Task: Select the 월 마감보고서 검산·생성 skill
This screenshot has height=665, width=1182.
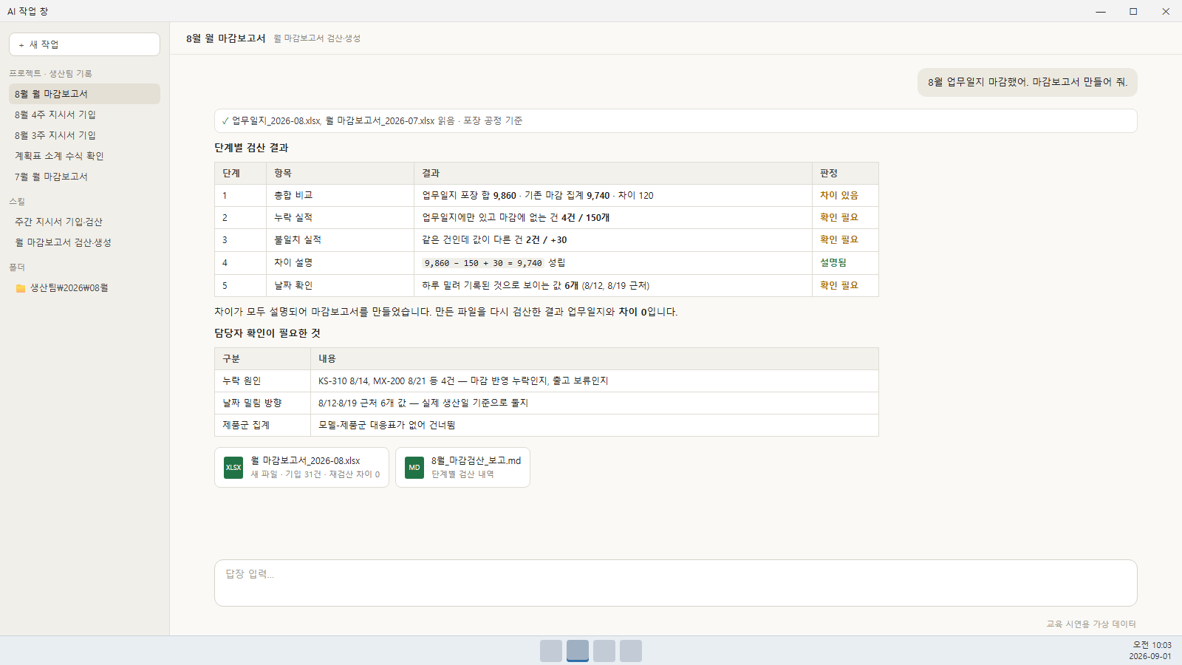Action: click(84, 242)
